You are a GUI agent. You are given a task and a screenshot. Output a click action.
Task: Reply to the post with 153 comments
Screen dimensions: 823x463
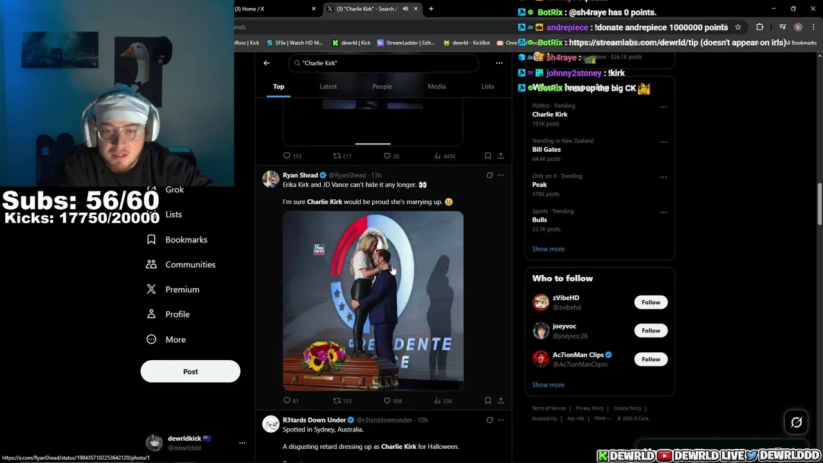(287, 156)
